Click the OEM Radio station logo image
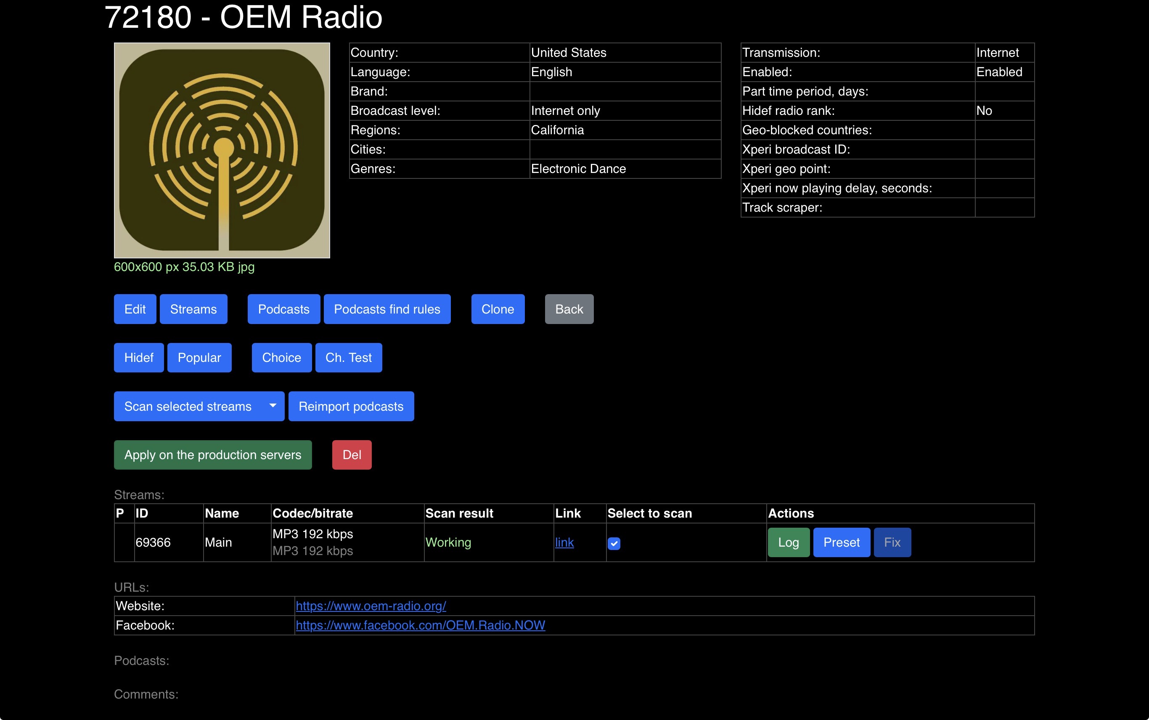This screenshot has height=720, width=1149. click(x=222, y=151)
